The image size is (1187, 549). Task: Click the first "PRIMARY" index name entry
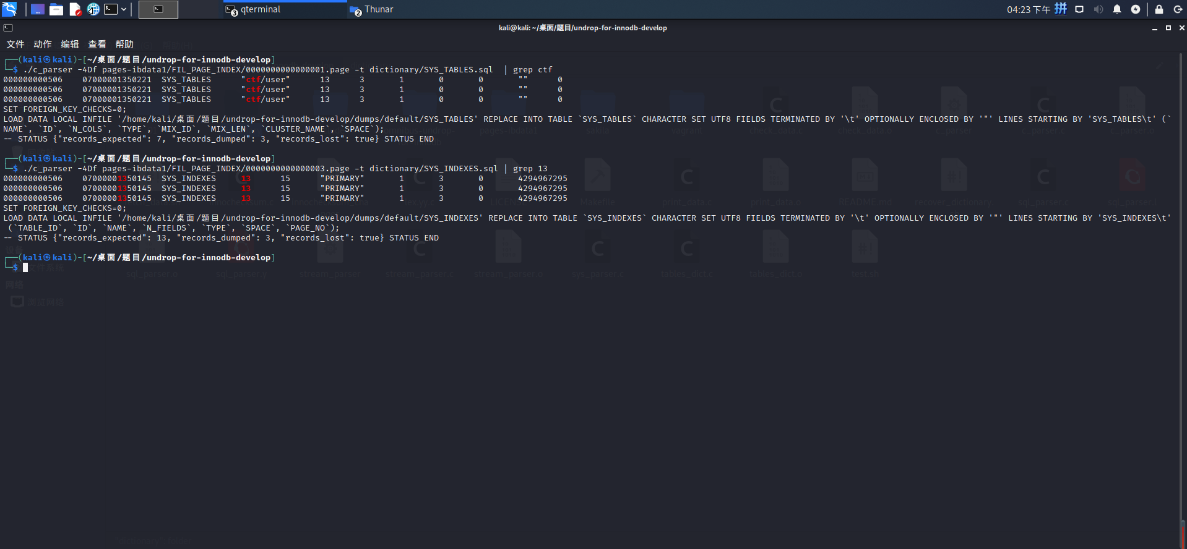[342, 179]
